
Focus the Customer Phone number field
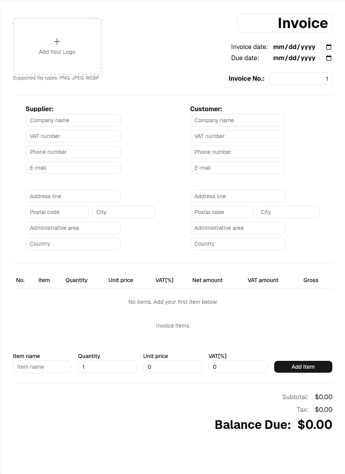[238, 152]
